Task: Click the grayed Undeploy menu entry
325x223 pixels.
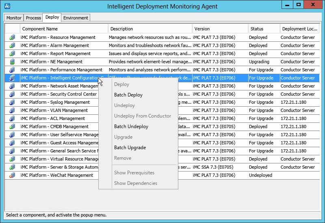Action: tap(124, 105)
